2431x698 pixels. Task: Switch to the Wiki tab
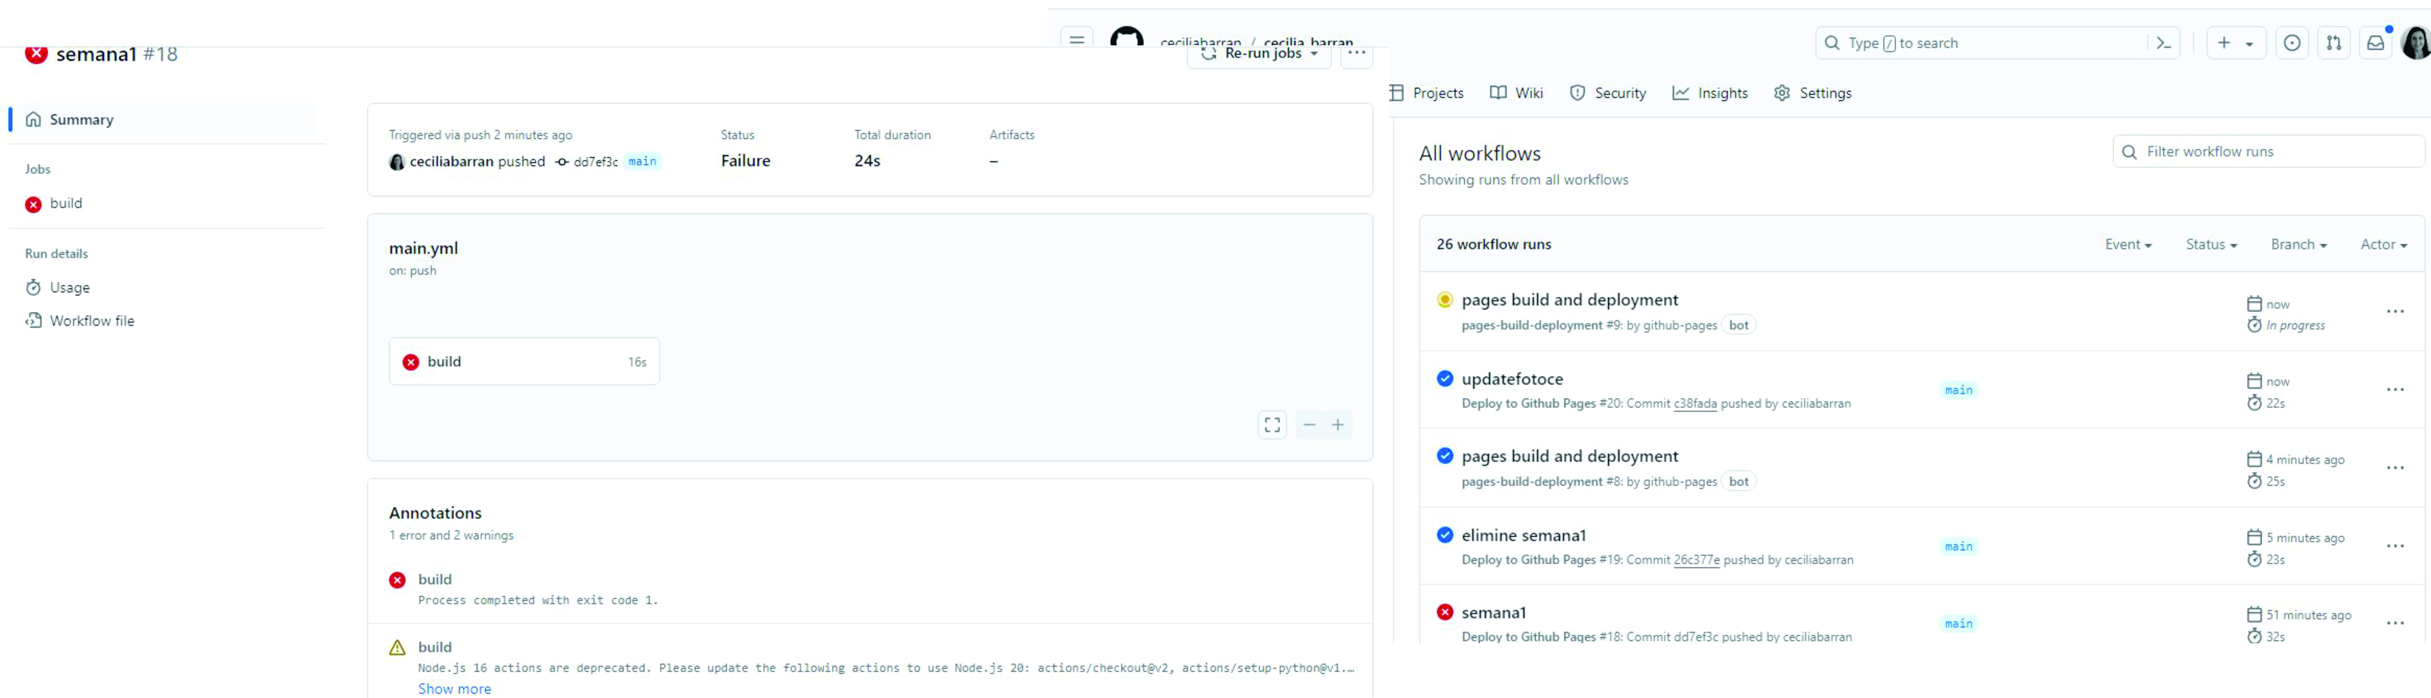coord(1516,93)
